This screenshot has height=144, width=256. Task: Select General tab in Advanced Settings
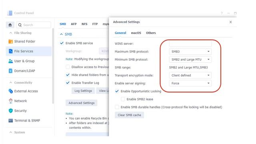coord(120,33)
